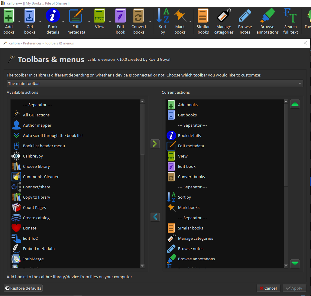Screen dimensions: 311x296
Task: Select View in current actions list
Action: [x=225, y=156]
